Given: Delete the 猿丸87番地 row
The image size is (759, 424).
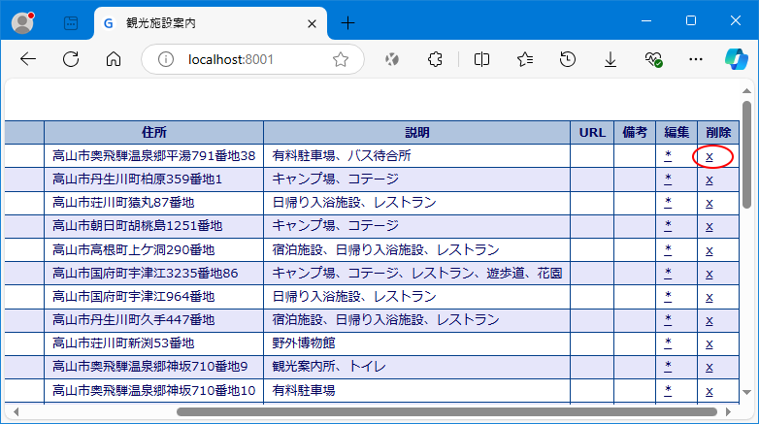Looking at the screenshot, I should (x=709, y=204).
